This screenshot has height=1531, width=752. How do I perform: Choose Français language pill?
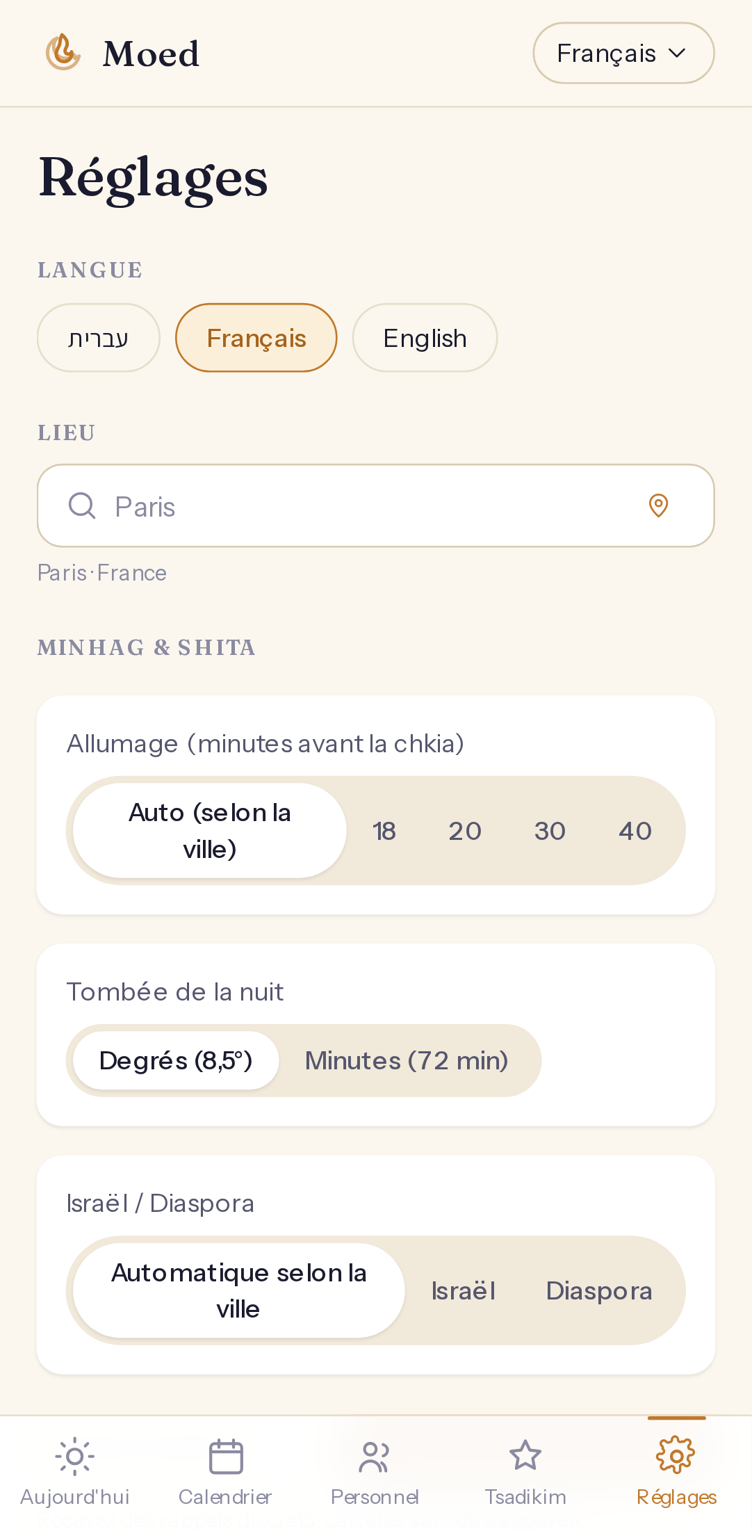coord(256,338)
